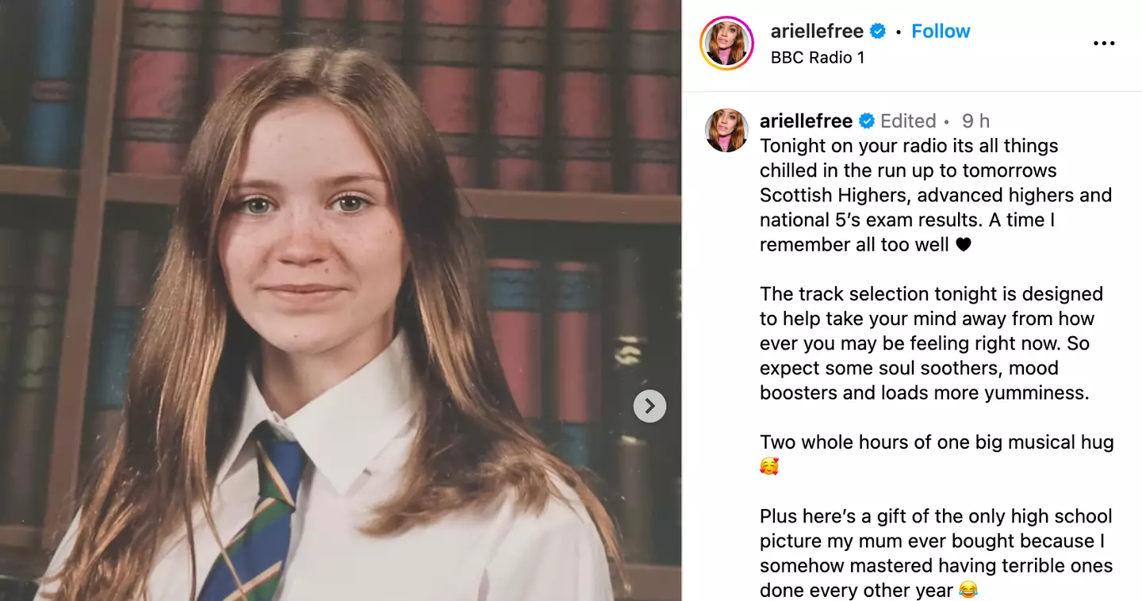Viewport: 1142px width, 601px height.
Task: Click the "Two whole hours" caption line
Action: tap(936, 442)
